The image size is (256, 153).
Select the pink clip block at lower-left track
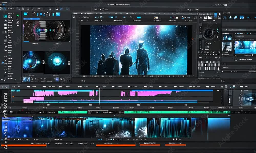pyautogui.click(x=34, y=100)
